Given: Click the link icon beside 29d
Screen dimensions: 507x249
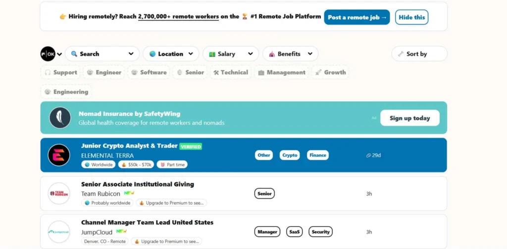Looking at the screenshot, I should click(368, 155).
